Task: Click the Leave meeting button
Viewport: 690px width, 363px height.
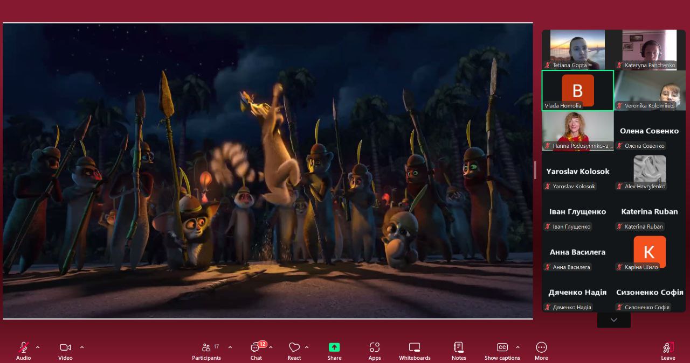Action: click(x=668, y=351)
